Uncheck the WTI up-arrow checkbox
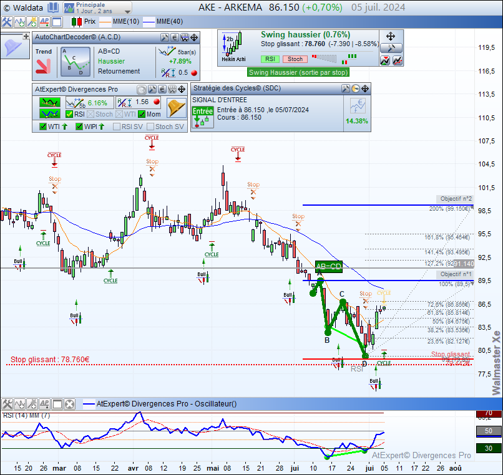Image resolution: width=503 pixels, height=475 pixels. tap(43, 127)
